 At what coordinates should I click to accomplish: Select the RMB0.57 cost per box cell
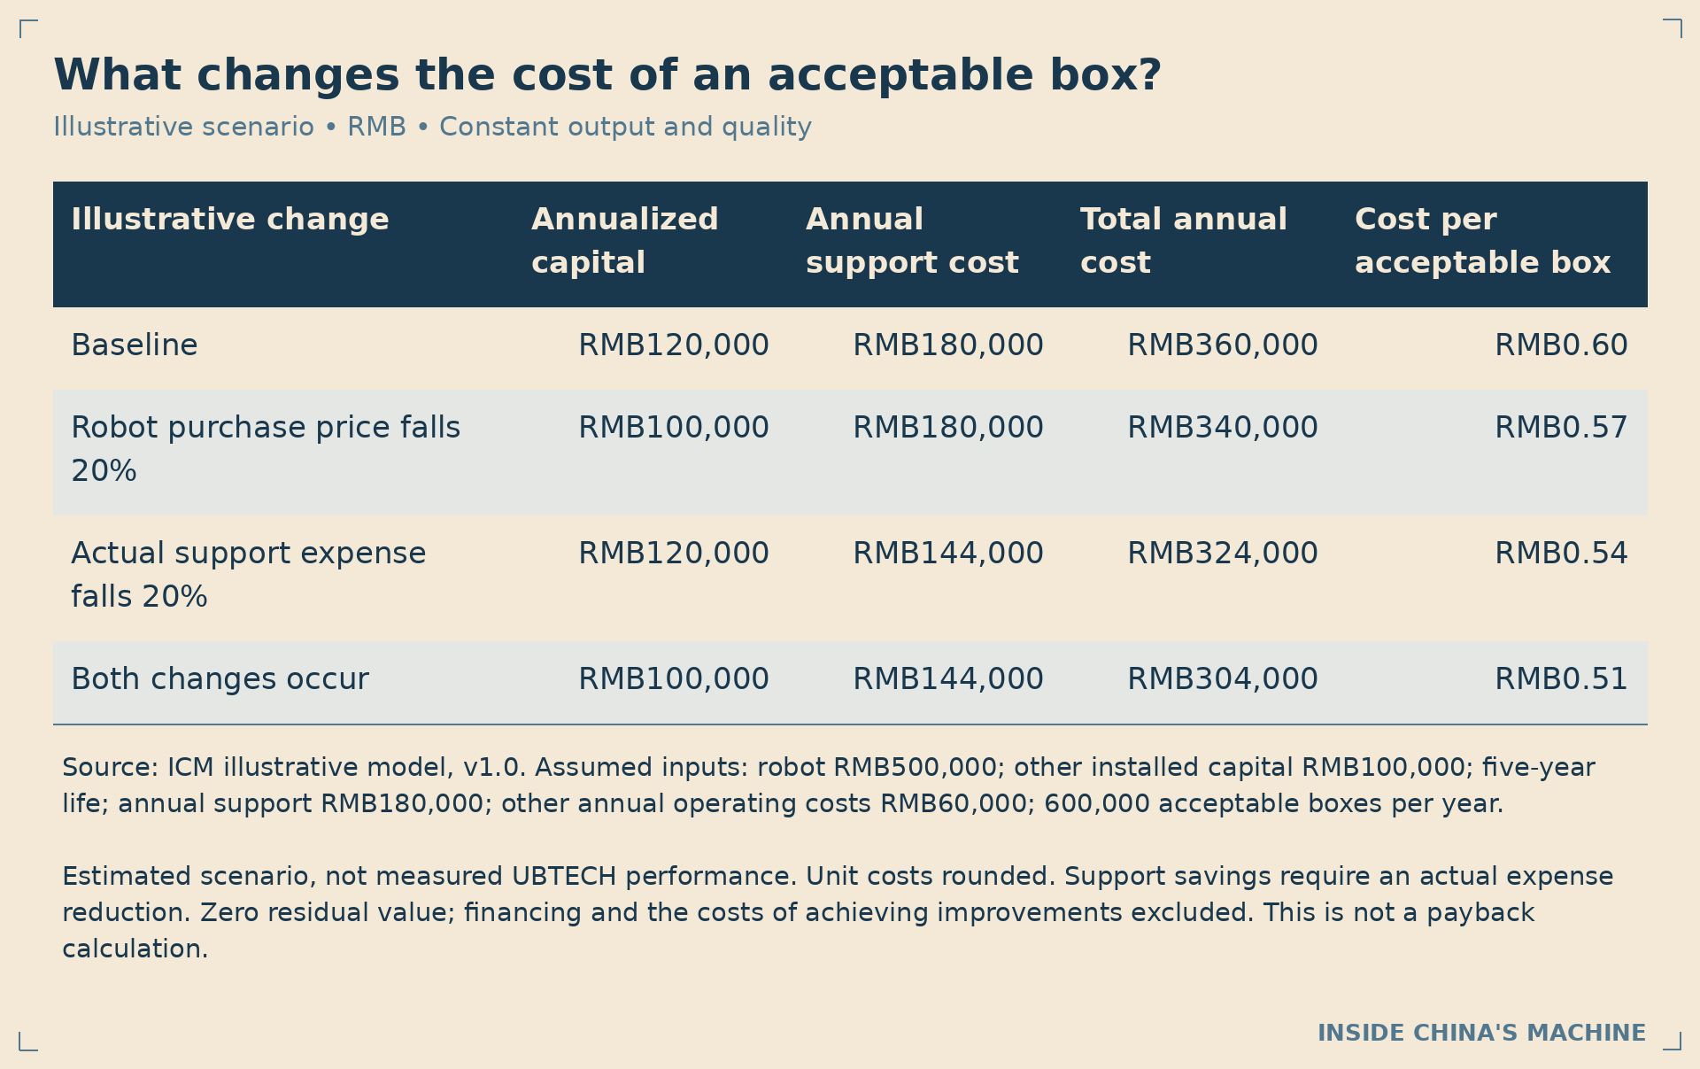1561,427
